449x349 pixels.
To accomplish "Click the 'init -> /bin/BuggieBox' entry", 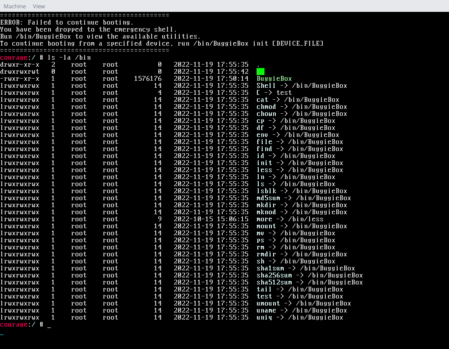I will [x=300, y=163].
